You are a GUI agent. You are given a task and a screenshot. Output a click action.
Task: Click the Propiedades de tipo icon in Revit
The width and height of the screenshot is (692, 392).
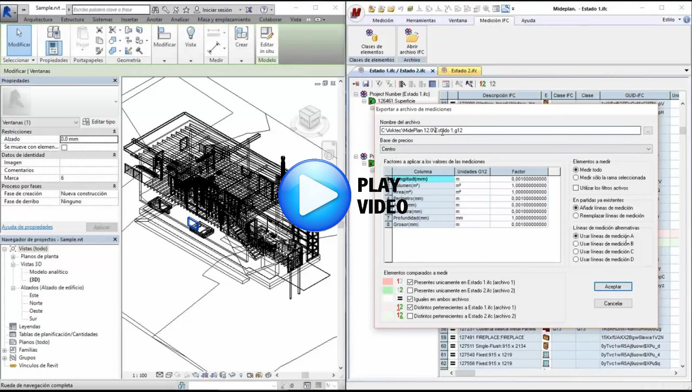[53, 33]
